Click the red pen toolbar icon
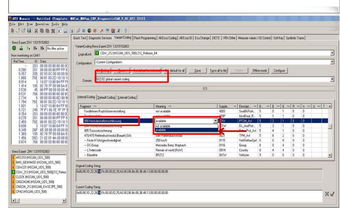Viewport: 340px width, 208px height. [101, 31]
